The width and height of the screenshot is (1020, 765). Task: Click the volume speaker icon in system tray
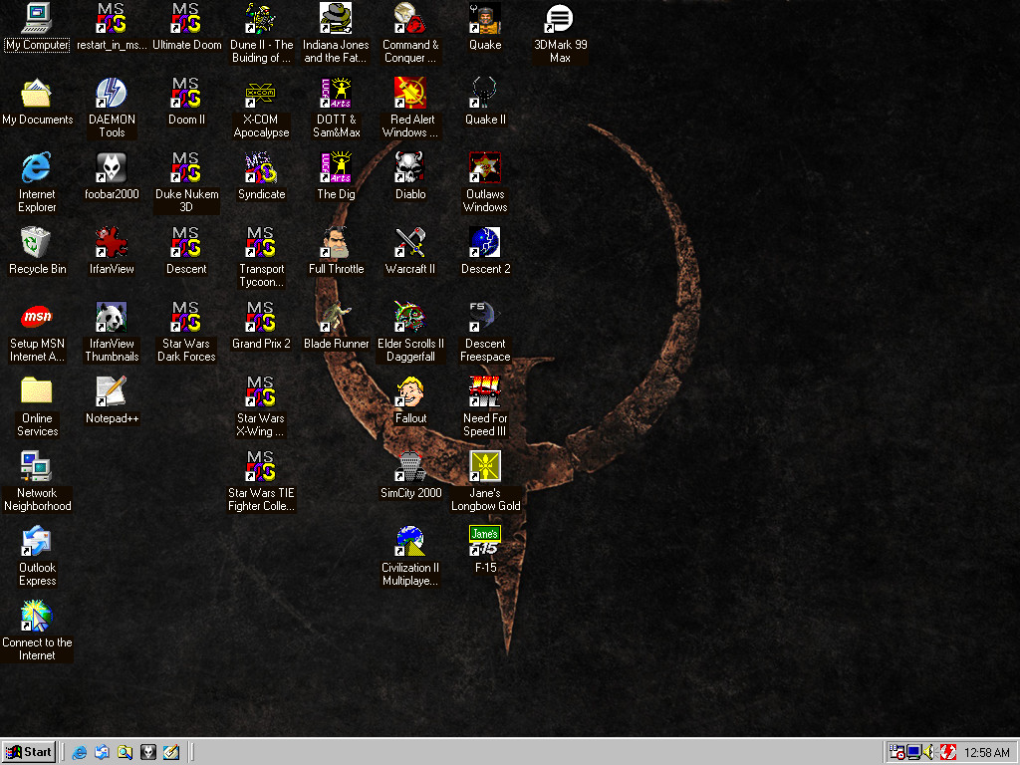click(x=928, y=752)
